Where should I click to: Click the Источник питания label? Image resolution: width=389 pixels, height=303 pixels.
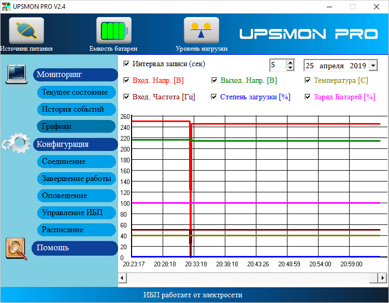coord(26,49)
